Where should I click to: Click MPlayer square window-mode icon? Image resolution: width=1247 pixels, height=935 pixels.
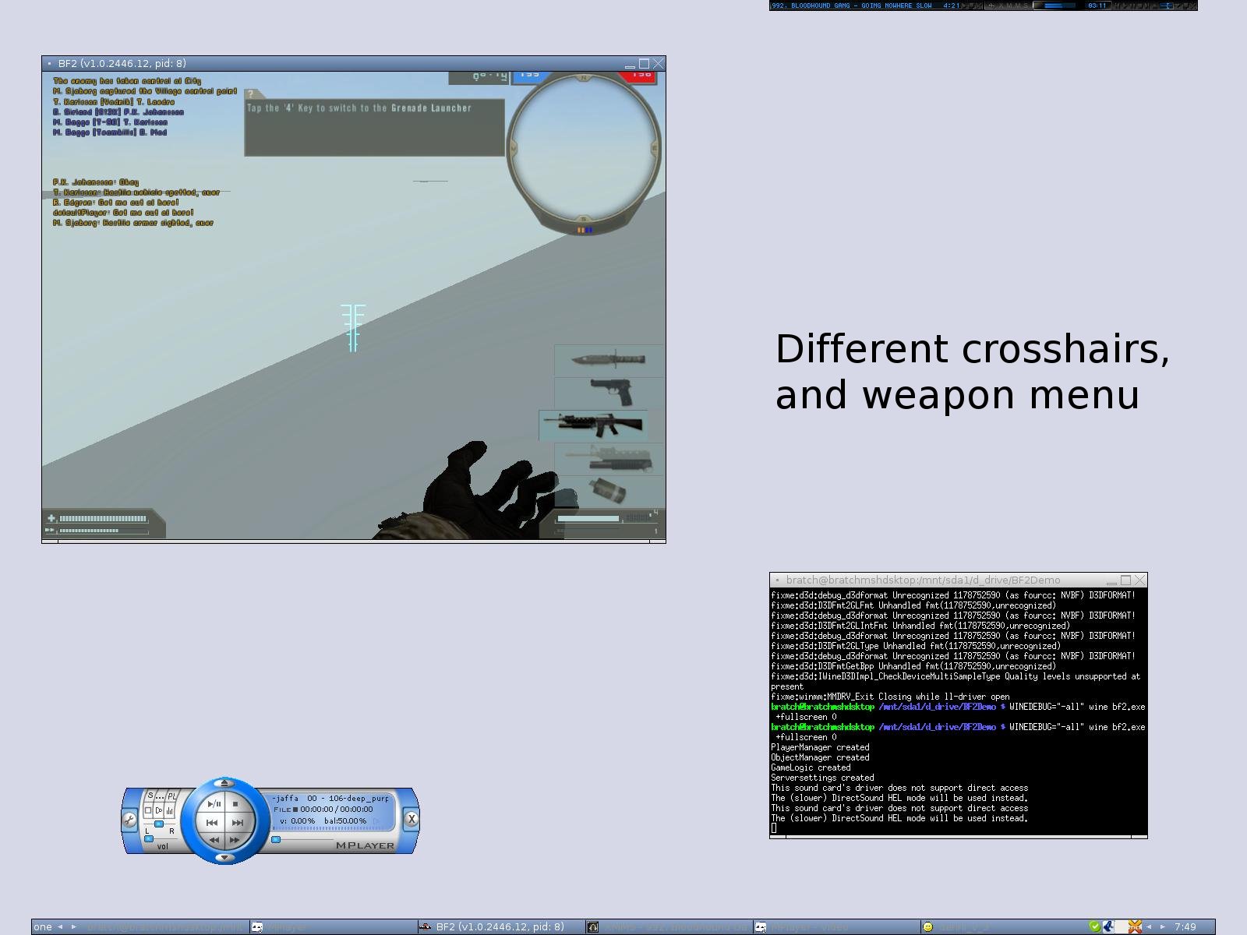(148, 810)
